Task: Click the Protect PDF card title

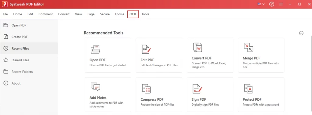Action: 252,99
